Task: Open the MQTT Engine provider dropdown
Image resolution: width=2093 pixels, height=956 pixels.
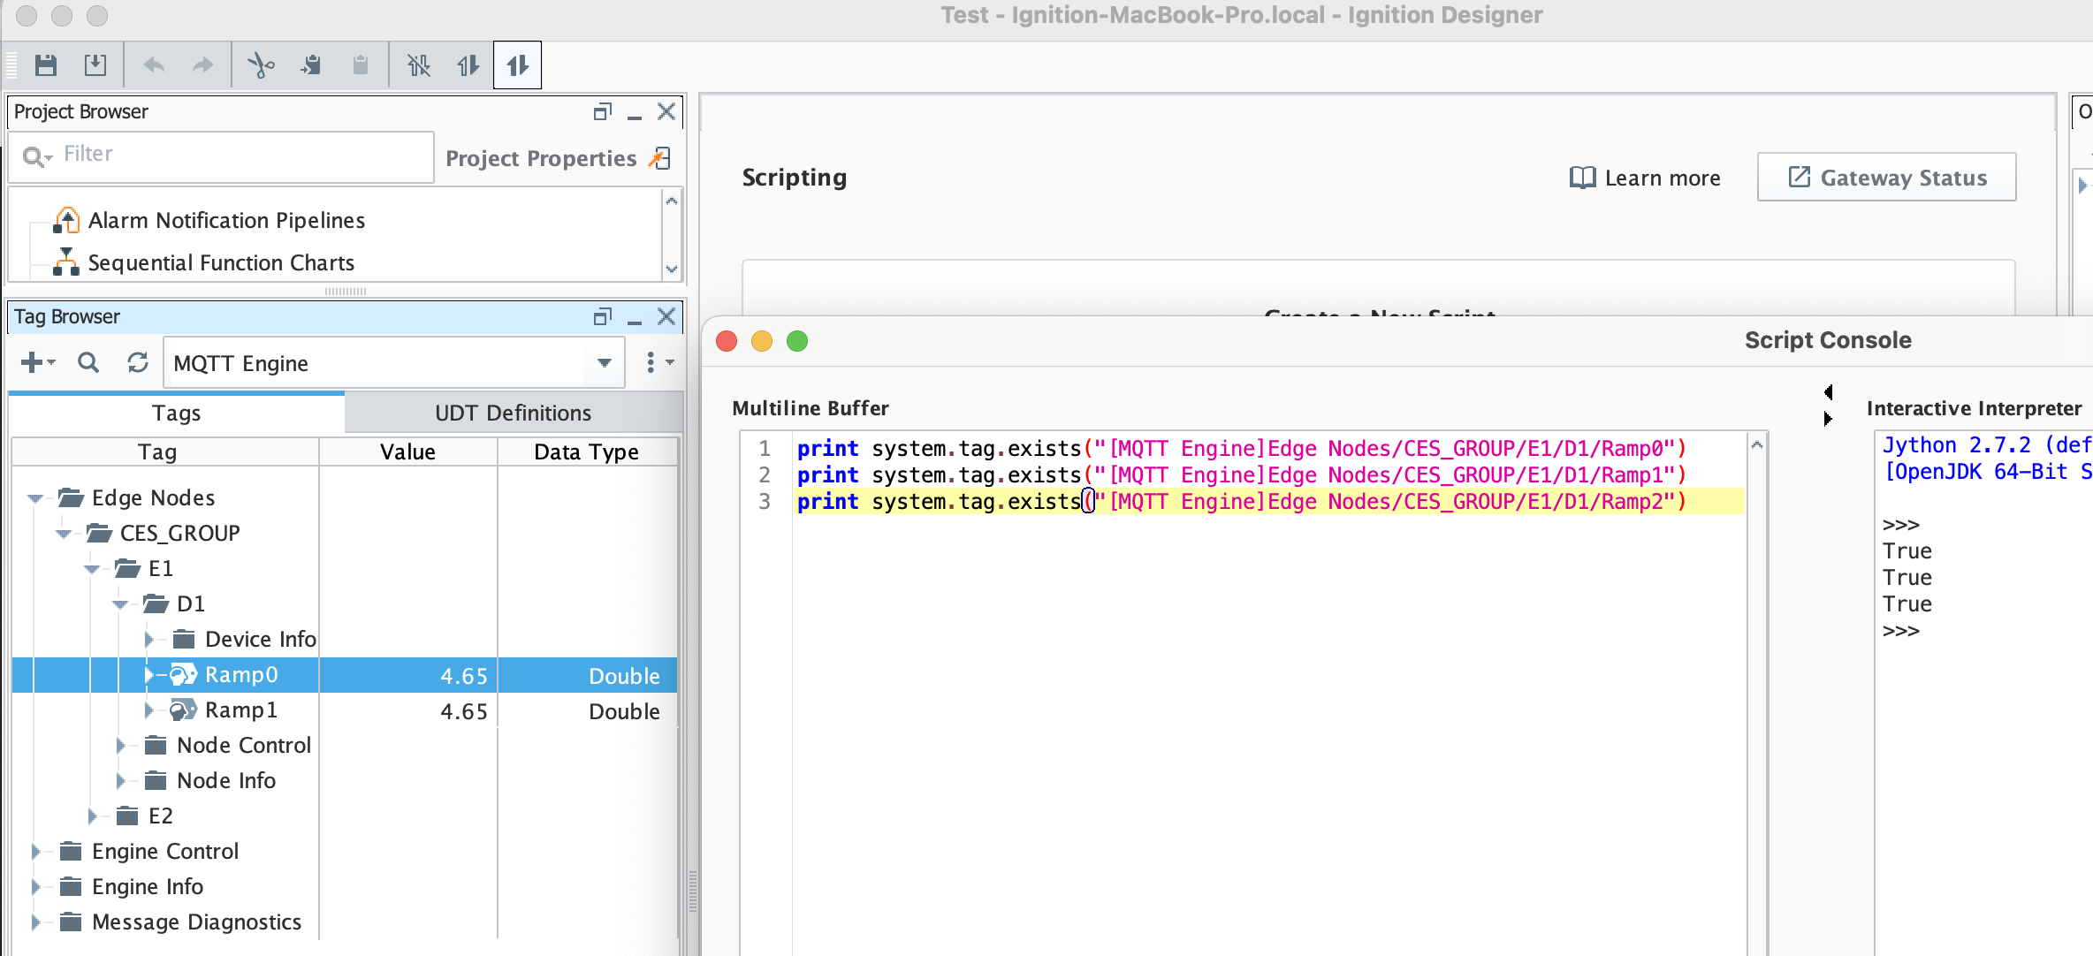Action: pos(605,363)
